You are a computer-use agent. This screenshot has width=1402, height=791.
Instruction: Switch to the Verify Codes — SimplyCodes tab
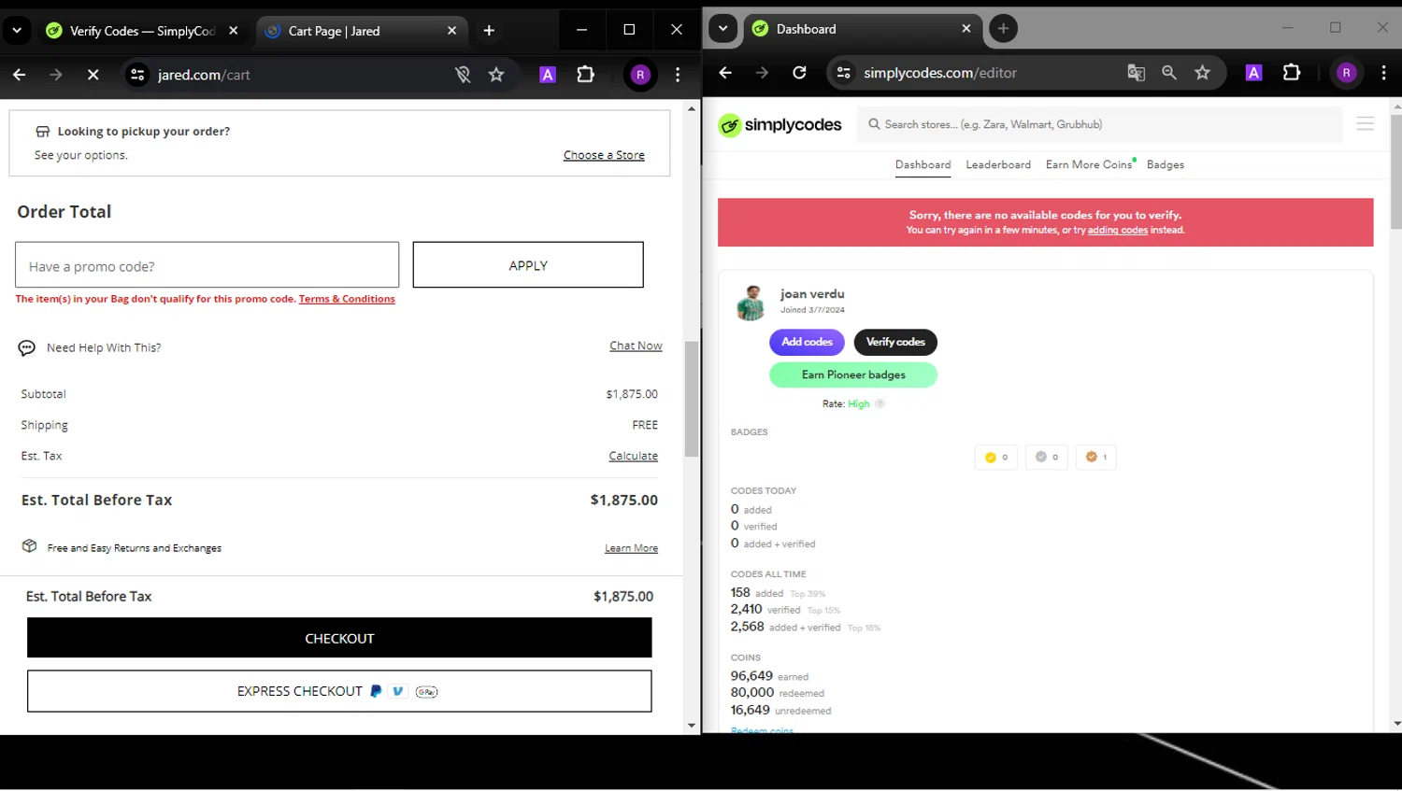(x=143, y=31)
